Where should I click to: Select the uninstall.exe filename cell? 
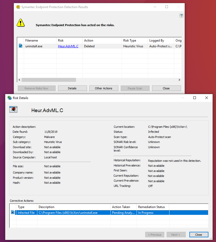(x=34, y=46)
